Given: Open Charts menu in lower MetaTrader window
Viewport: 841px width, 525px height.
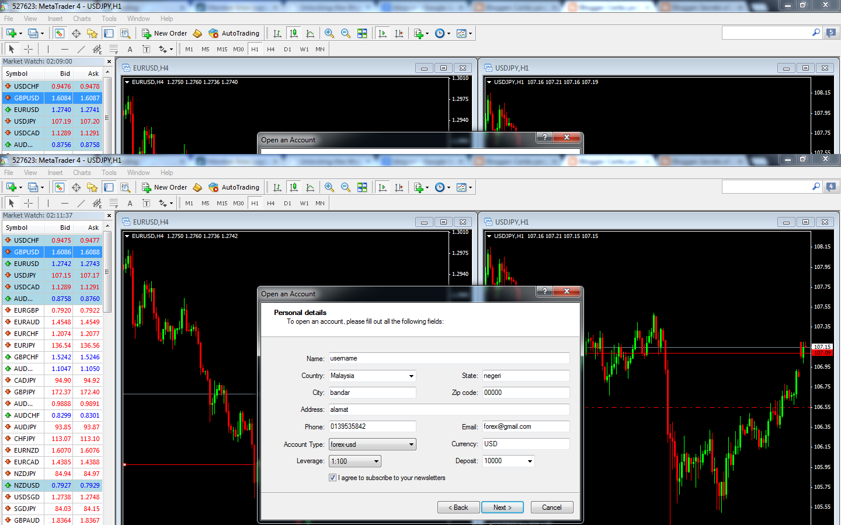Looking at the screenshot, I should pyautogui.click(x=82, y=173).
